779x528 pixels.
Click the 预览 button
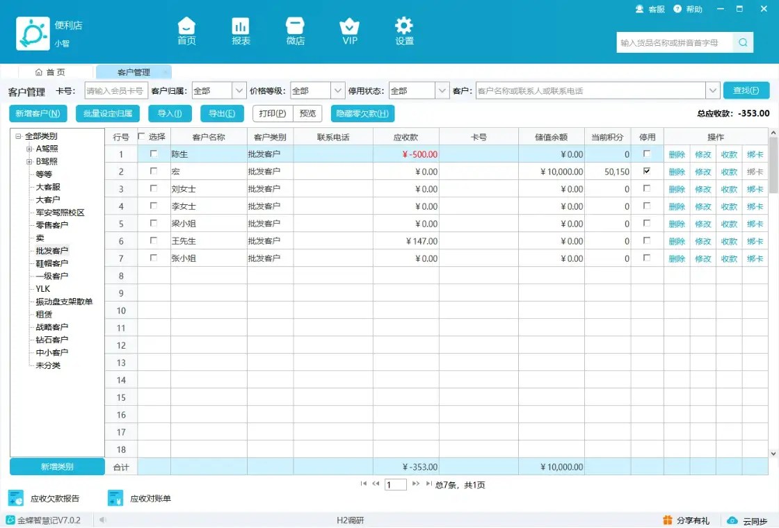tap(307, 113)
